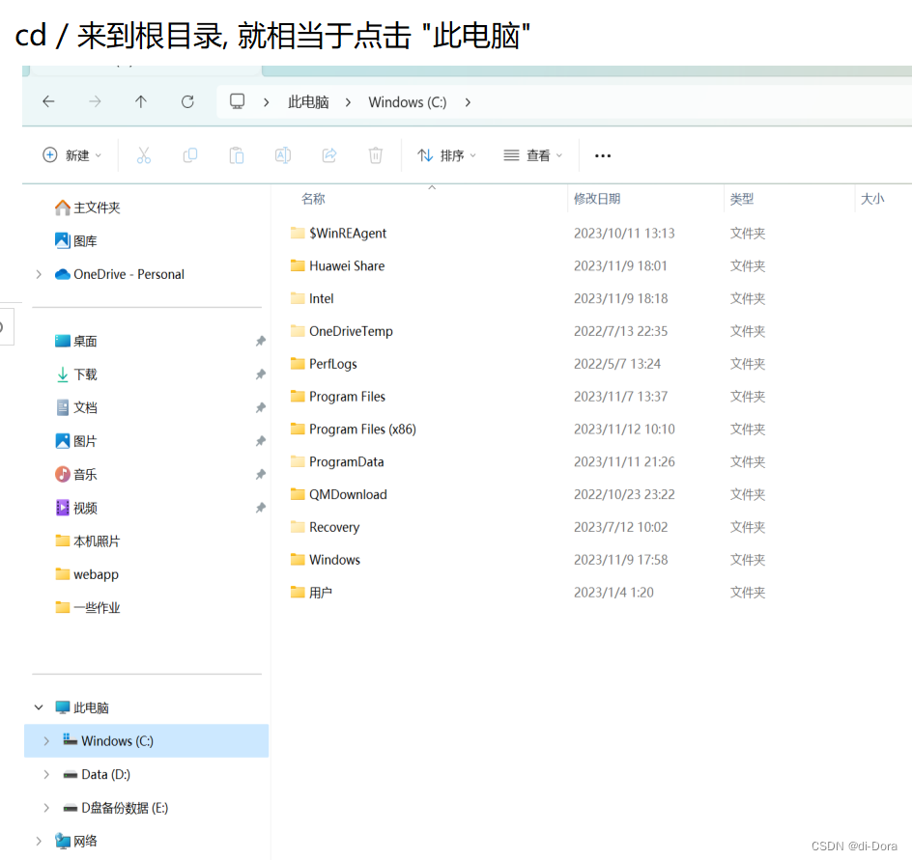Select the Intel folder
912x860 pixels.
[312, 298]
